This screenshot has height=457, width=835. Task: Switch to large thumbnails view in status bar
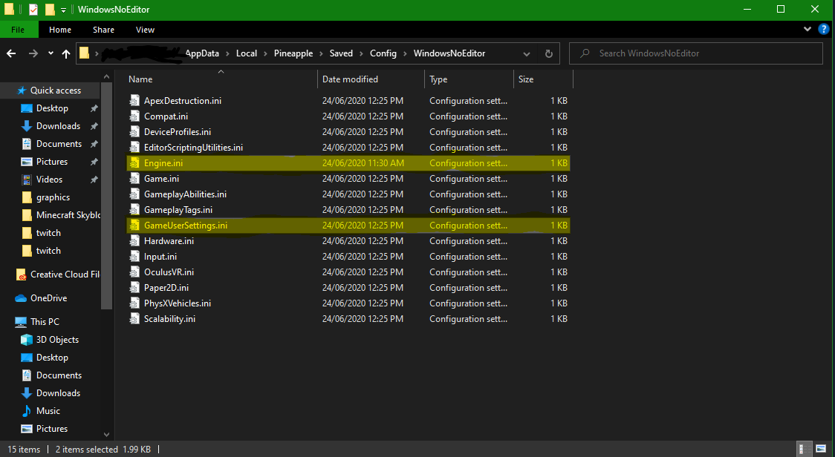coord(822,450)
